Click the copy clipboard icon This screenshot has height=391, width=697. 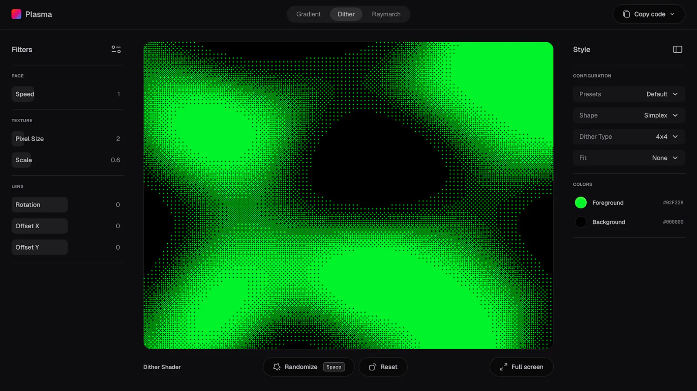626,14
